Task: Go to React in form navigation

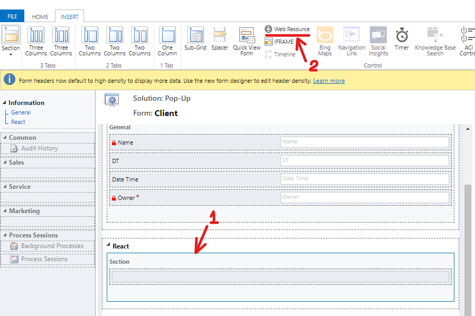Action: coord(18,122)
